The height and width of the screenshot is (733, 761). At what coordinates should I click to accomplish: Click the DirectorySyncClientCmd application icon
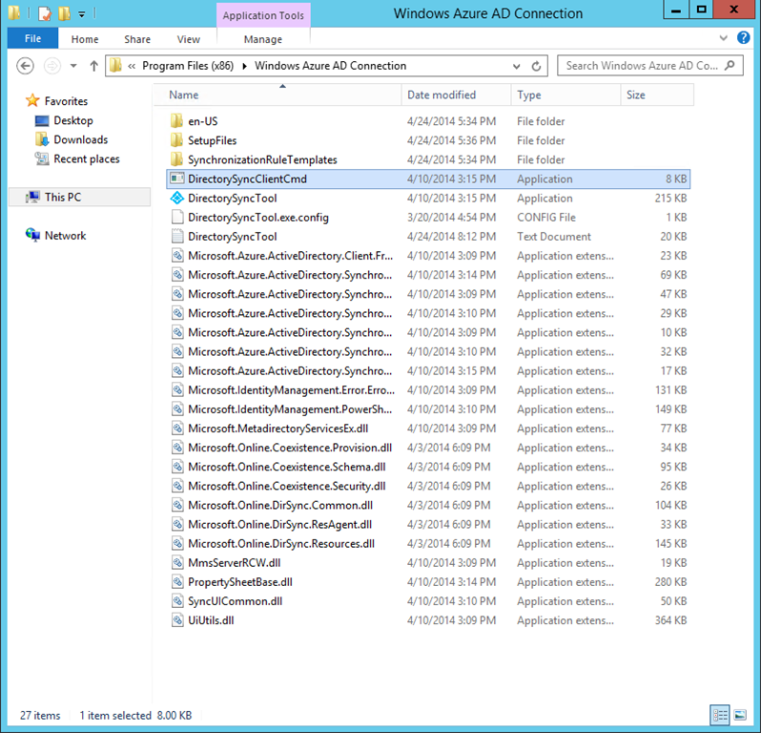point(177,178)
